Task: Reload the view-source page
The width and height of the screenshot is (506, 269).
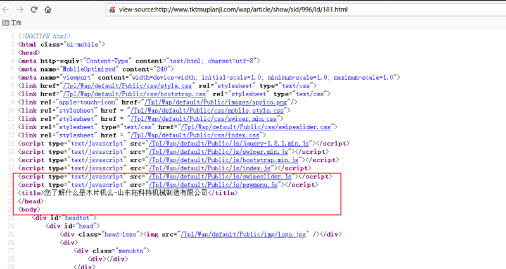Action: coord(34,9)
